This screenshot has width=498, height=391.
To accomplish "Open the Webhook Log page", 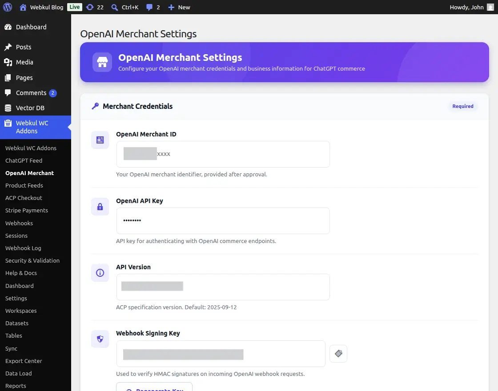I will pos(23,248).
